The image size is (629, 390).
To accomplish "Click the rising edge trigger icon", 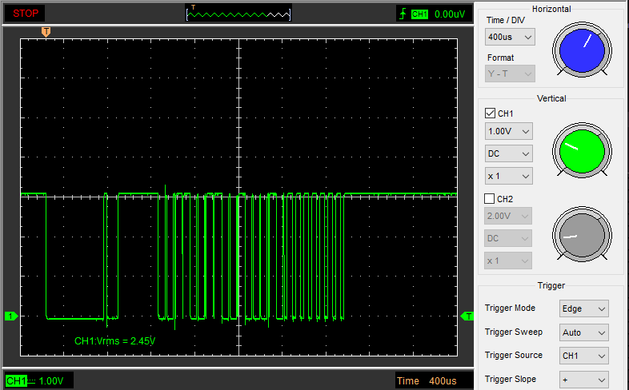I will (x=403, y=14).
